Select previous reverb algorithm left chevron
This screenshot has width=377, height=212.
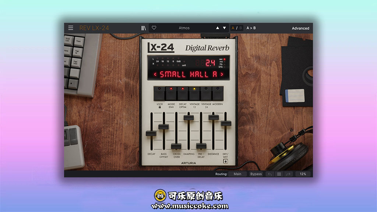(155, 74)
